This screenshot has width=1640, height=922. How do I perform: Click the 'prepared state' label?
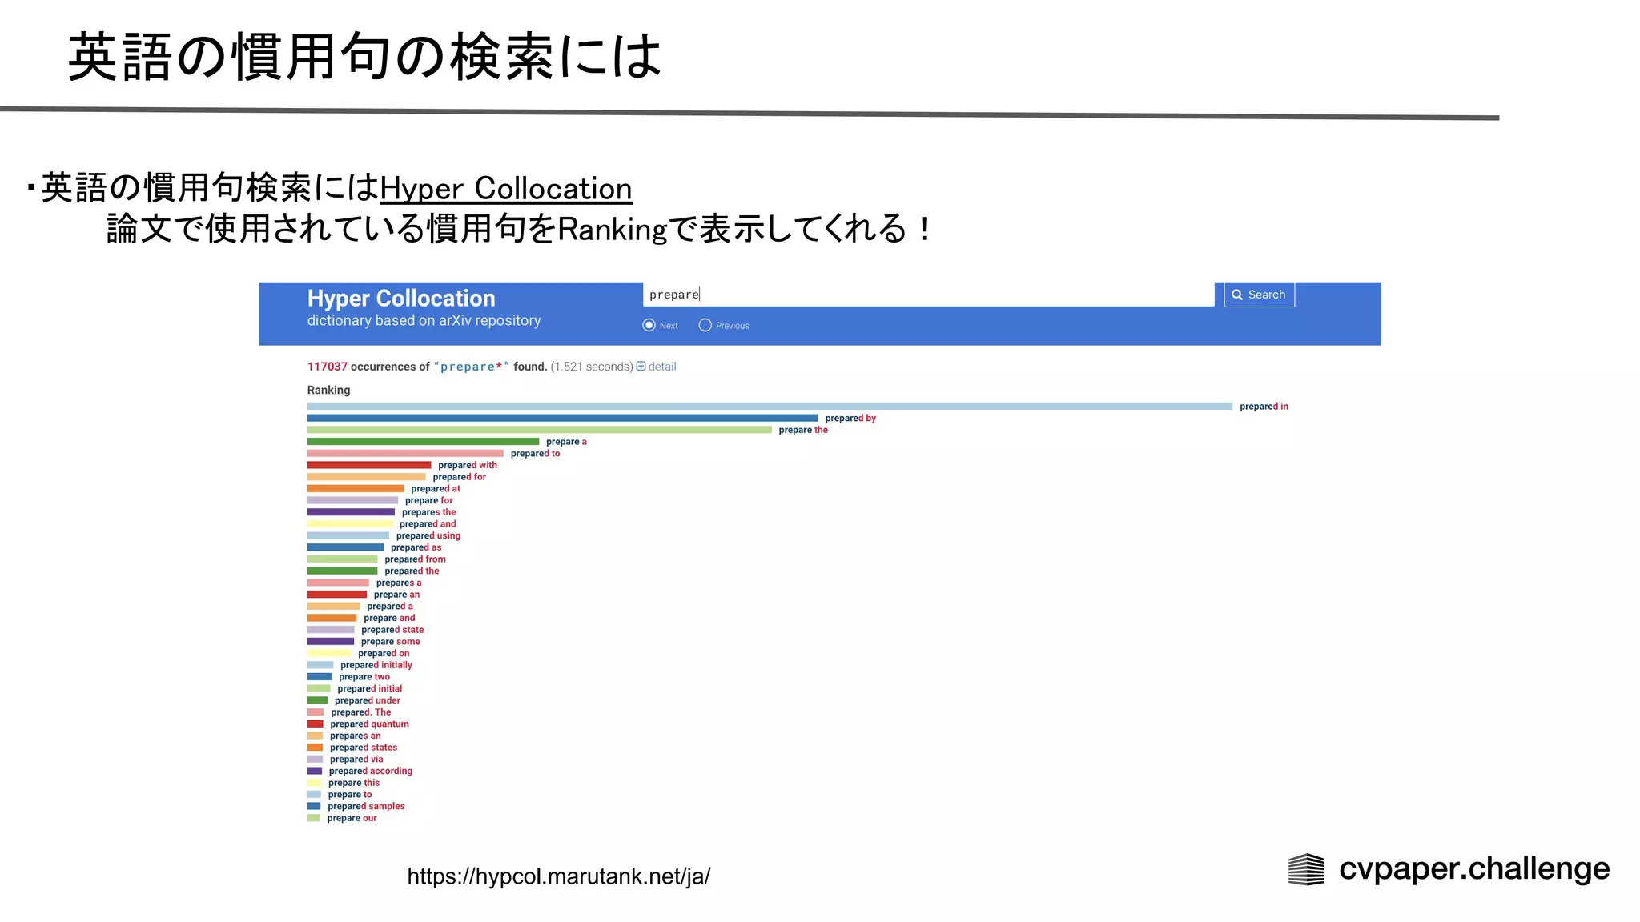click(x=392, y=630)
